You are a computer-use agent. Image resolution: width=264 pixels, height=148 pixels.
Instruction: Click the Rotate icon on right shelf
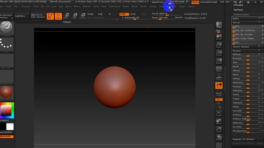pyautogui.click(x=219, y=138)
